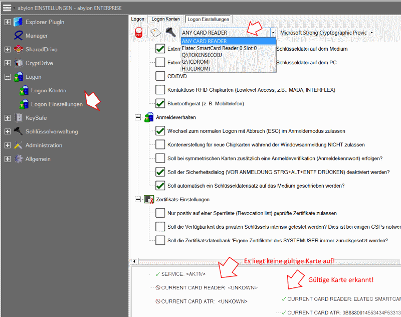The width and height of the screenshot is (401, 317).
Task: Choose Q:\TOKENSECOBJ in the dropdown list
Action: pos(229,55)
